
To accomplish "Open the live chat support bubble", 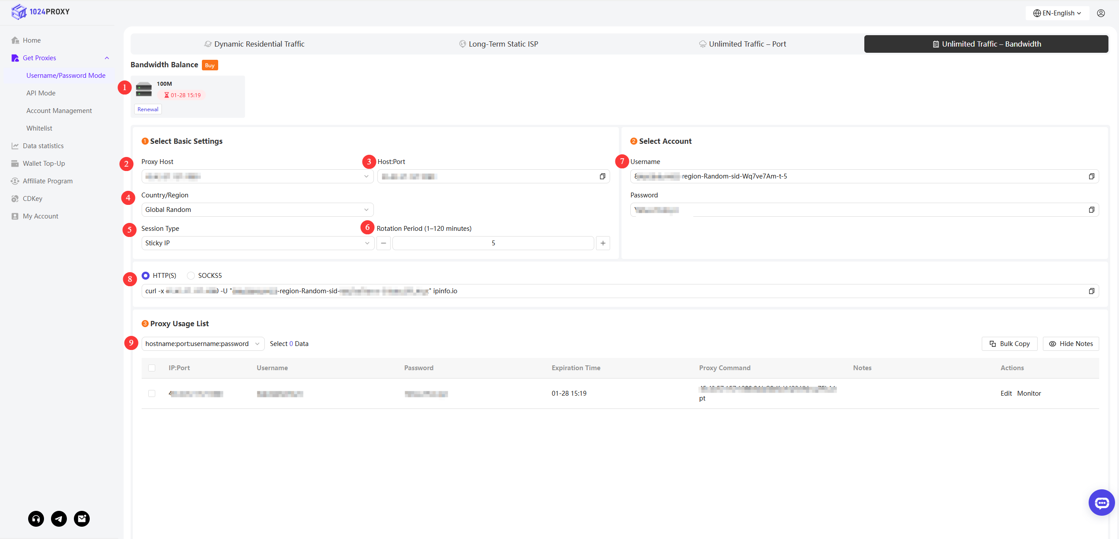I will click(x=1101, y=503).
